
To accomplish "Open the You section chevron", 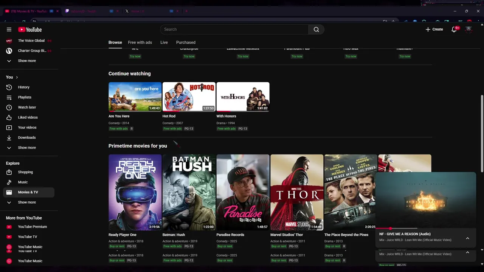I will point(17,77).
